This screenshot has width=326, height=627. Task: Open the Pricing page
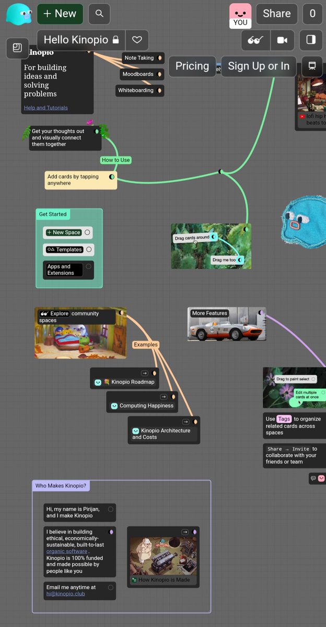point(192,66)
